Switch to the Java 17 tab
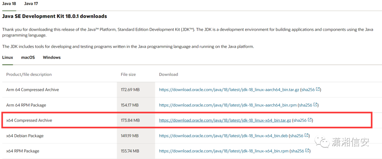This screenshot has height=159, width=382. pos(31,4)
